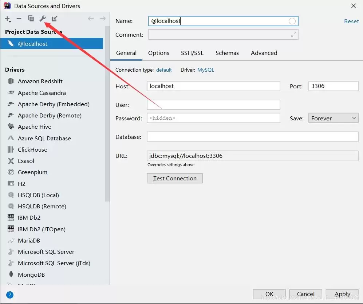The height and width of the screenshot is (304, 363).
Task: Navigate forward with the right arrow icon
Action: 103,19
